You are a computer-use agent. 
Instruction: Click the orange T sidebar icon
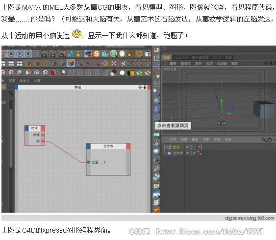(156, 210)
